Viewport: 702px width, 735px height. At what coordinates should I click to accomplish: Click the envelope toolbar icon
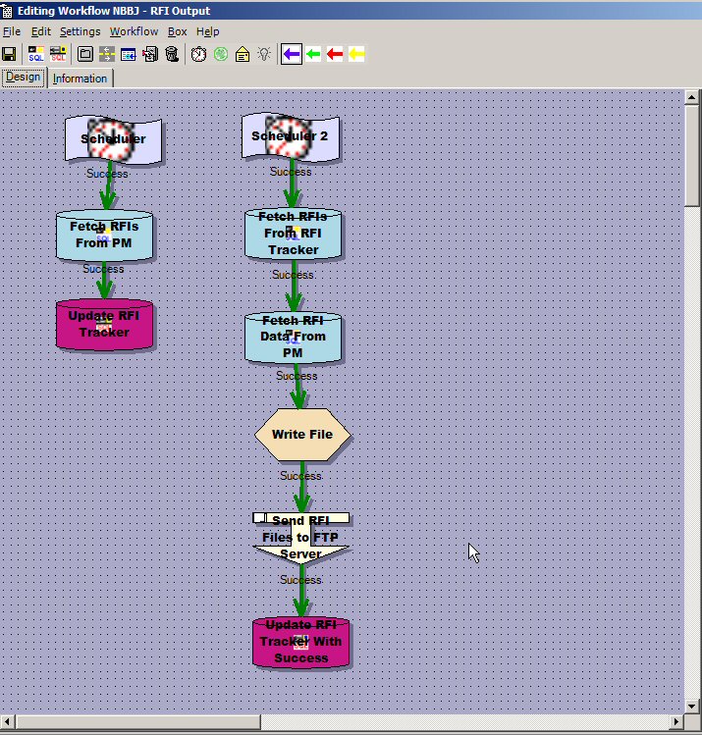pos(242,54)
